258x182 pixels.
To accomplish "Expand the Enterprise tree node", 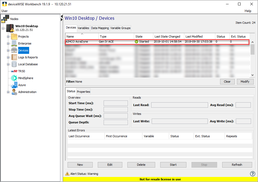I will (8, 43).
